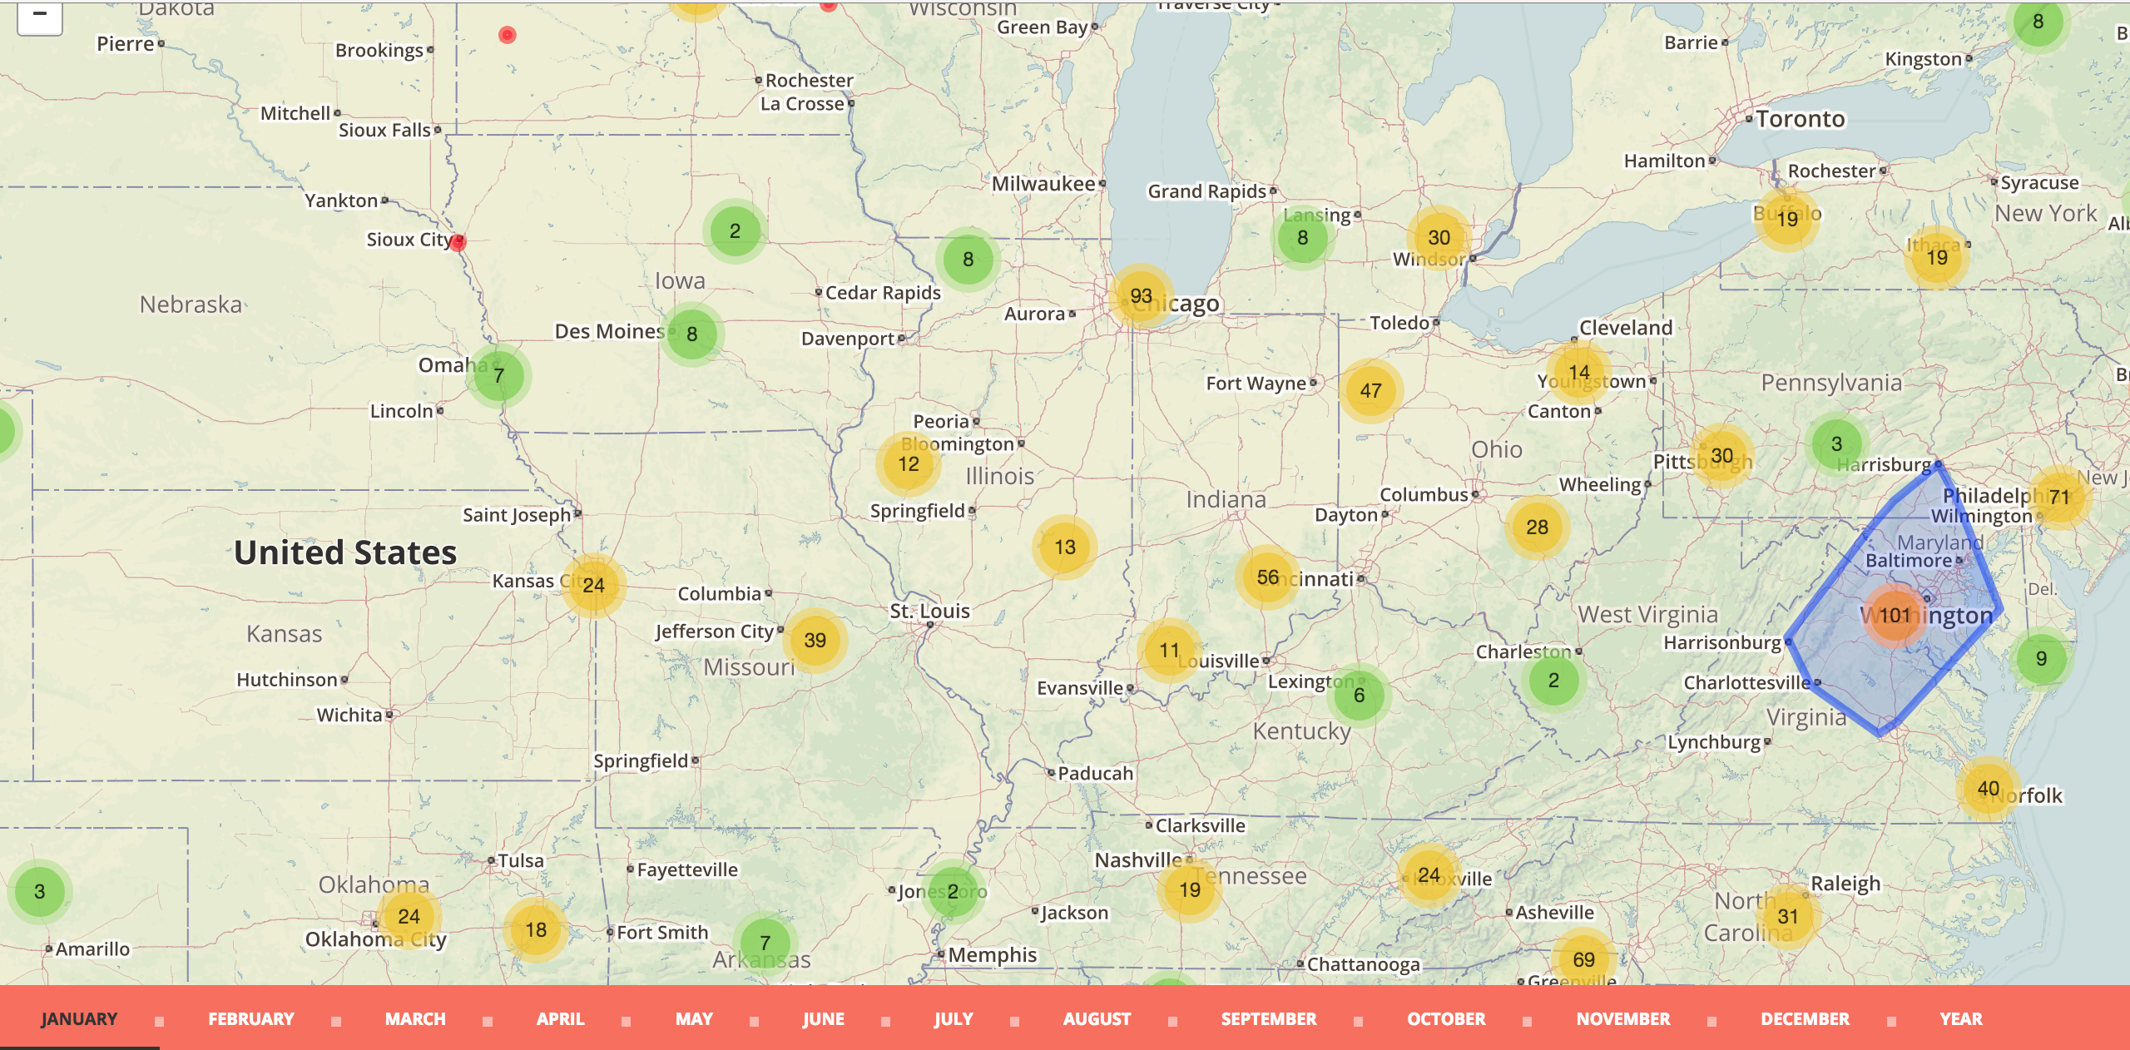The height and width of the screenshot is (1050, 2130).
Task: Click the zoom out minus button
Action: pos(39,15)
